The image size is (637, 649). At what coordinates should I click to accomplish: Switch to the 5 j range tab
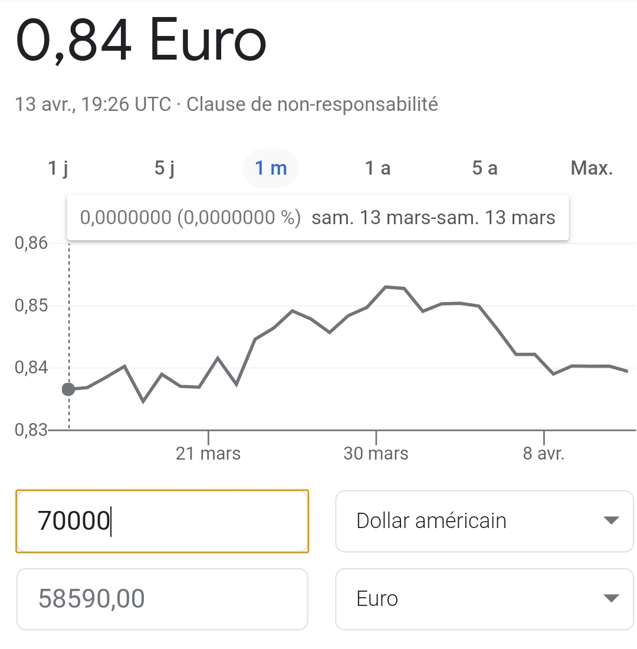(165, 169)
